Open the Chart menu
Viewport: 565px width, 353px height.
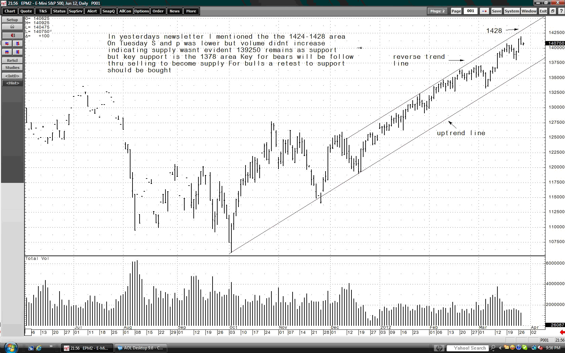(10, 11)
